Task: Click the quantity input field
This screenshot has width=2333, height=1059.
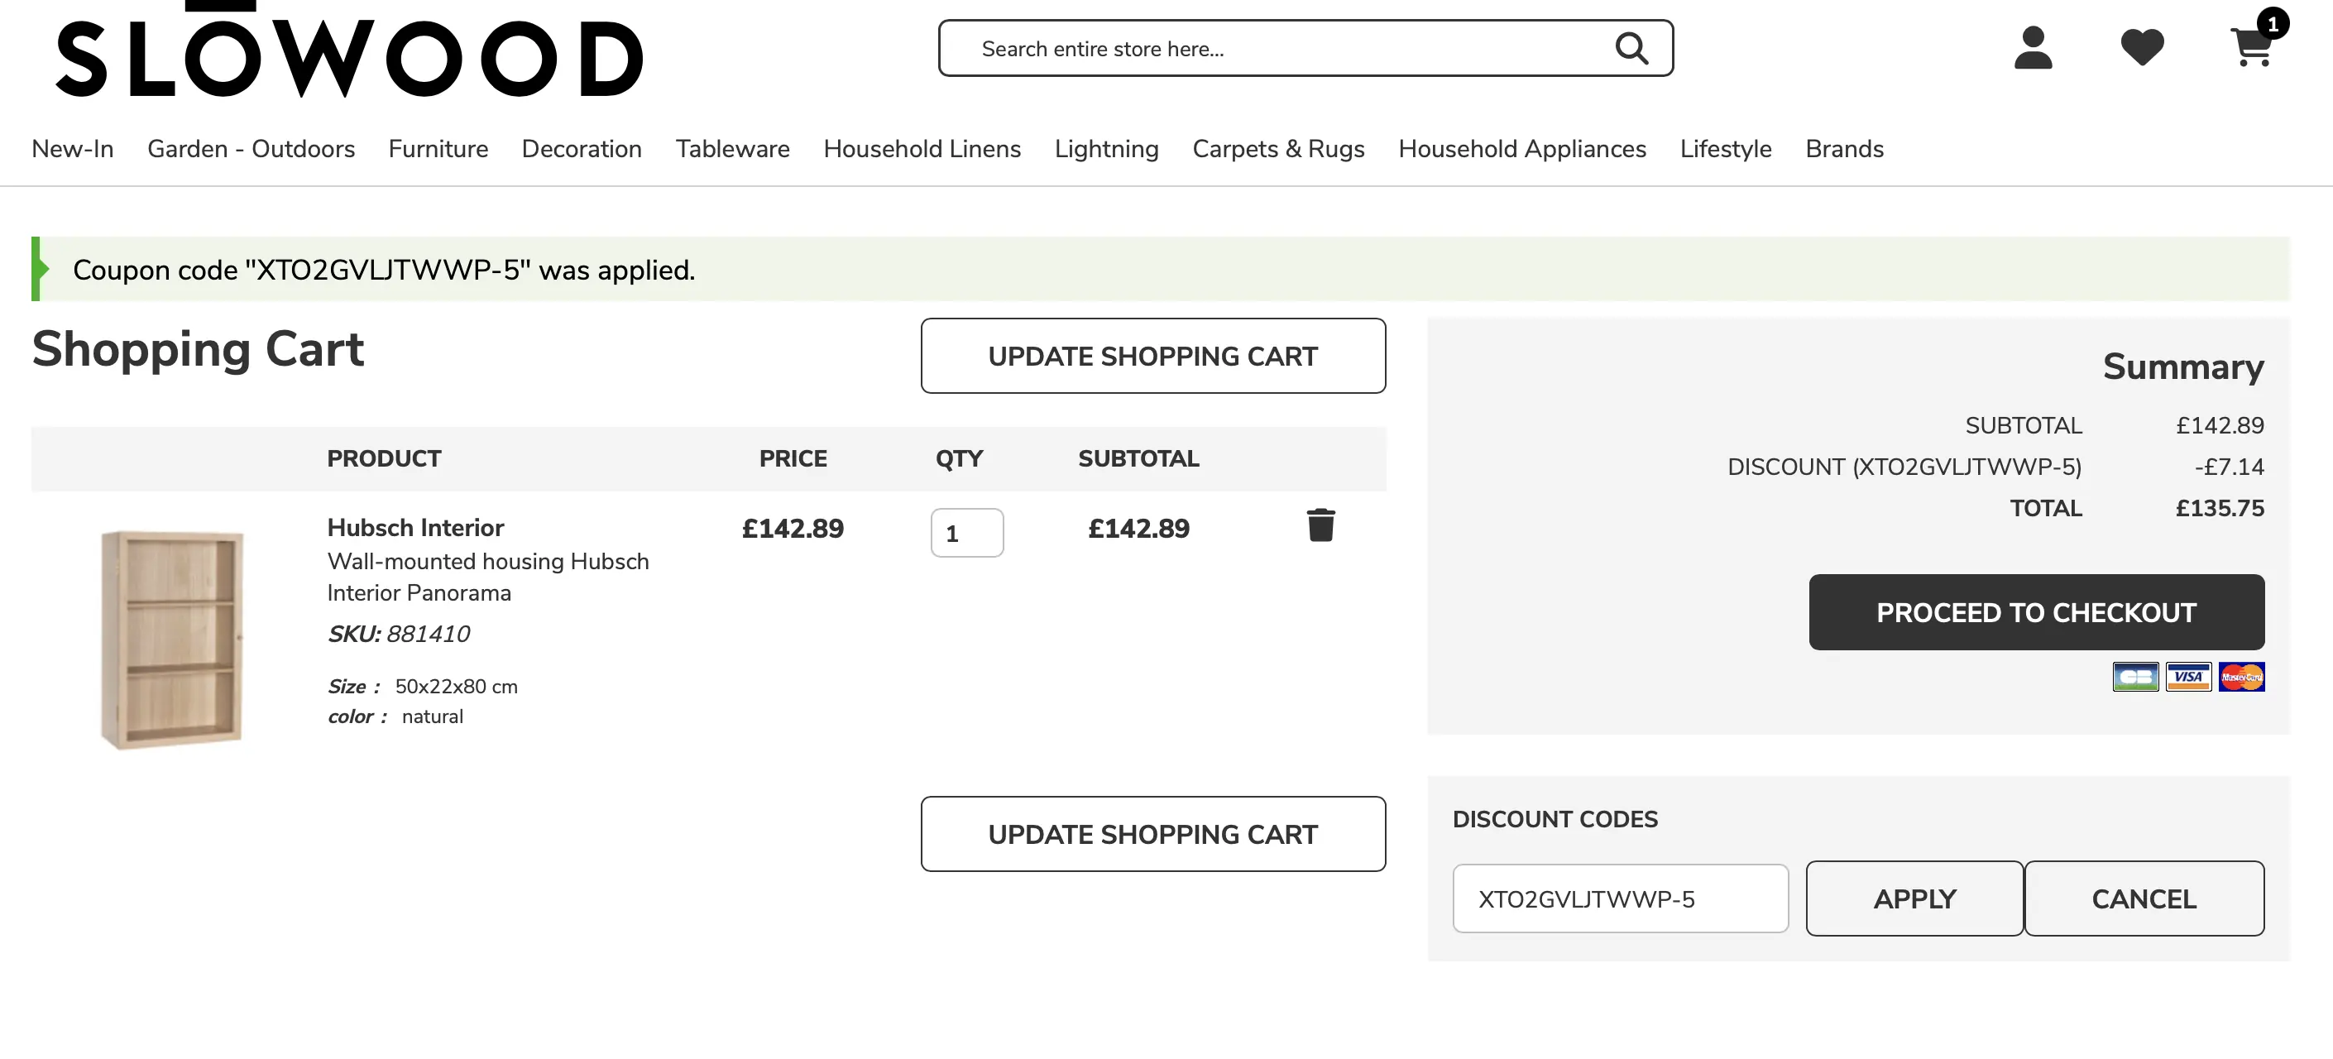Action: pyautogui.click(x=966, y=533)
